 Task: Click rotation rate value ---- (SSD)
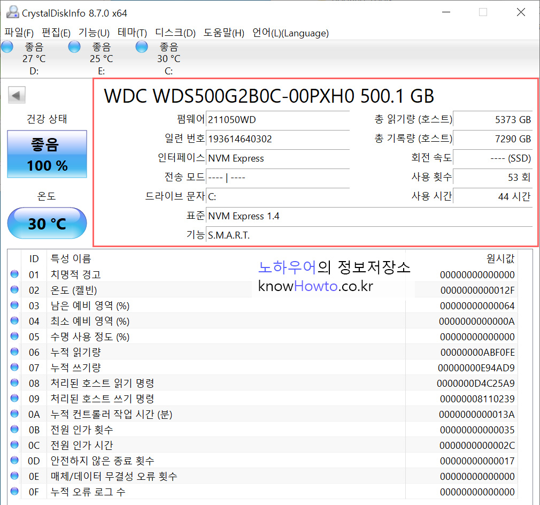click(x=492, y=158)
